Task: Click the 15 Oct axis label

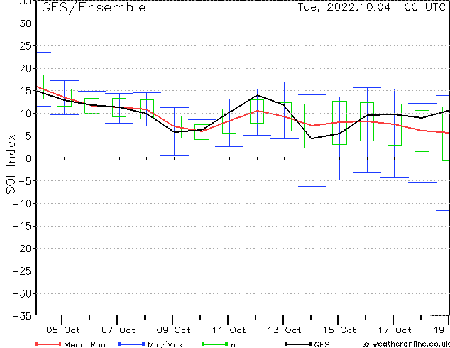Action: click(339, 330)
